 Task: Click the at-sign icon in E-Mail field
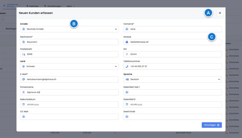(x=24, y=79)
